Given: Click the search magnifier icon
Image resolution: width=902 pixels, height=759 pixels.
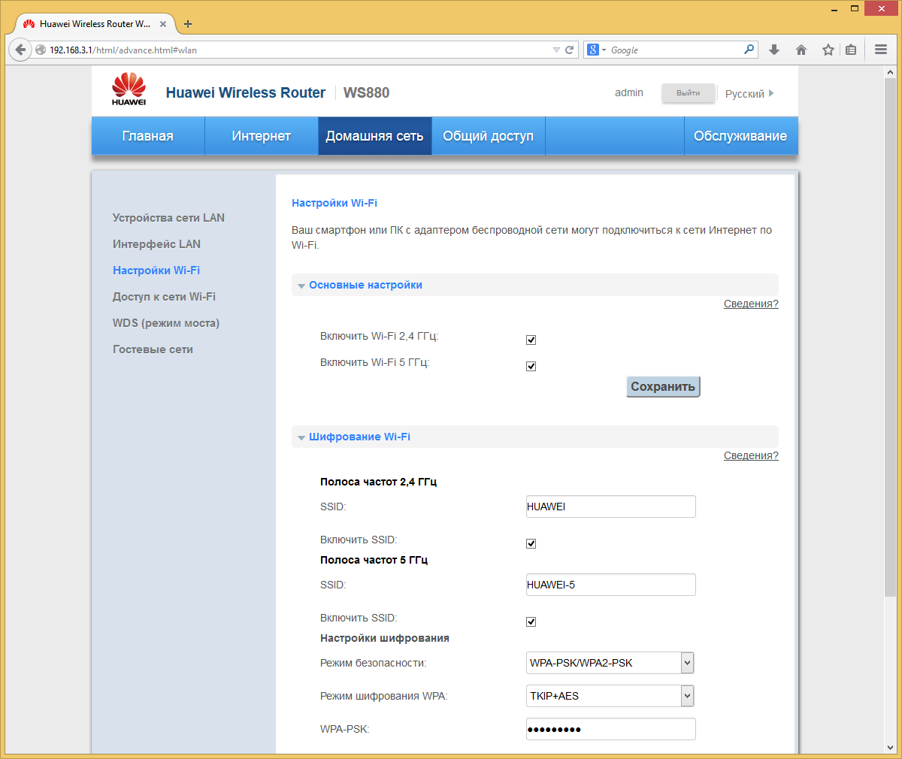Looking at the screenshot, I should click(x=749, y=50).
